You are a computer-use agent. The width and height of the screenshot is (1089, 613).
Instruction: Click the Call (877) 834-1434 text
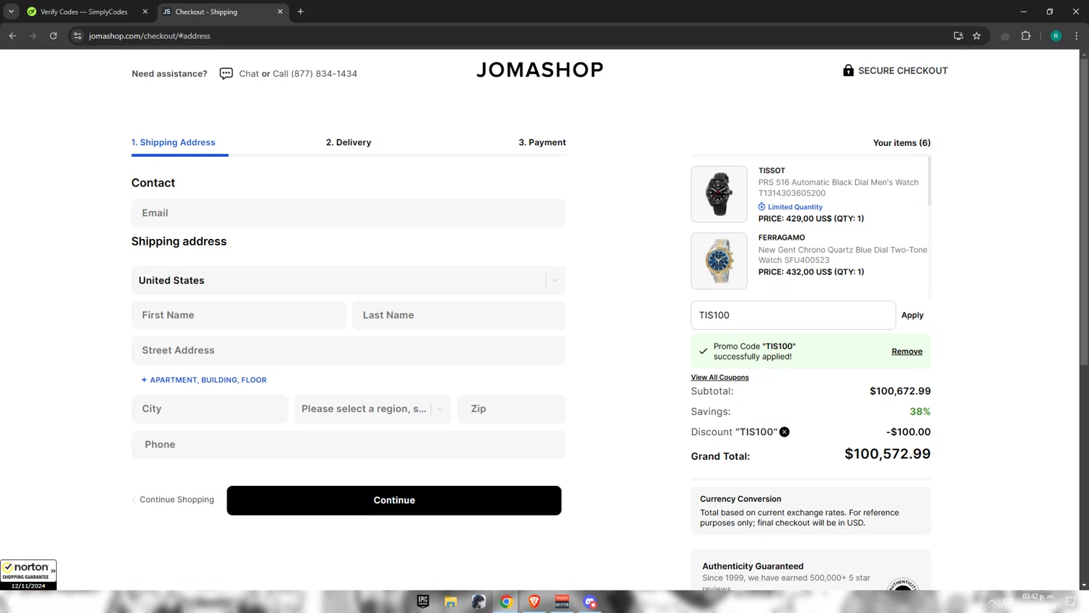pyautogui.click(x=315, y=73)
